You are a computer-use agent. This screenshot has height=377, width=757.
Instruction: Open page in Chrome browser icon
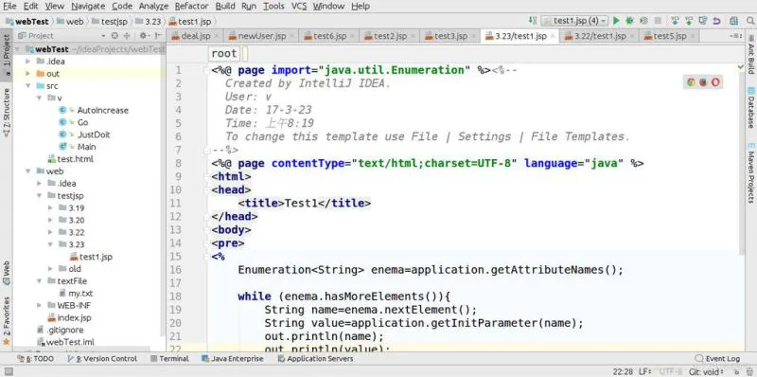click(x=691, y=82)
